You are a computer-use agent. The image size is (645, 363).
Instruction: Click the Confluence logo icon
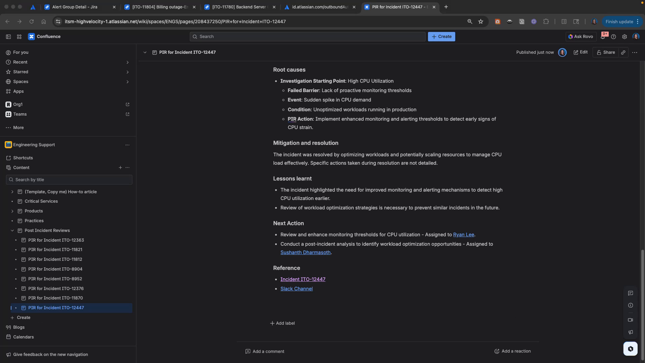point(32,37)
